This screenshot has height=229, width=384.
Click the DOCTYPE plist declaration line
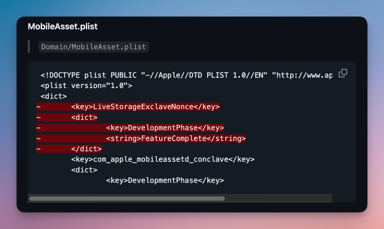coord(186,75)
